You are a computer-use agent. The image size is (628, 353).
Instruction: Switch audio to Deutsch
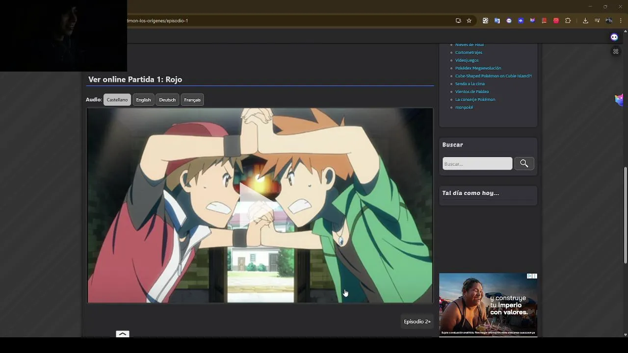pyautogui.click(x=167, y=100)
